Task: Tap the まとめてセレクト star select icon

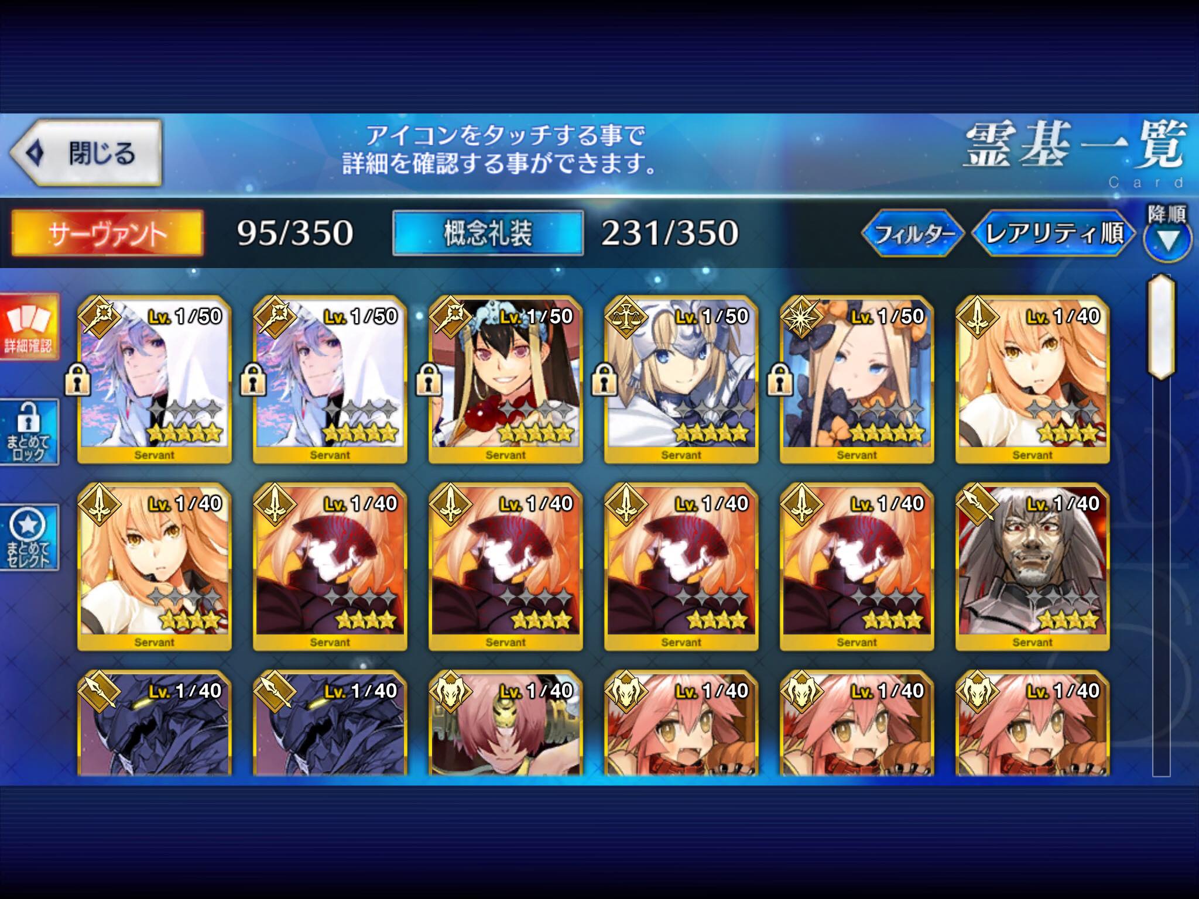Action: click(29, 537)
